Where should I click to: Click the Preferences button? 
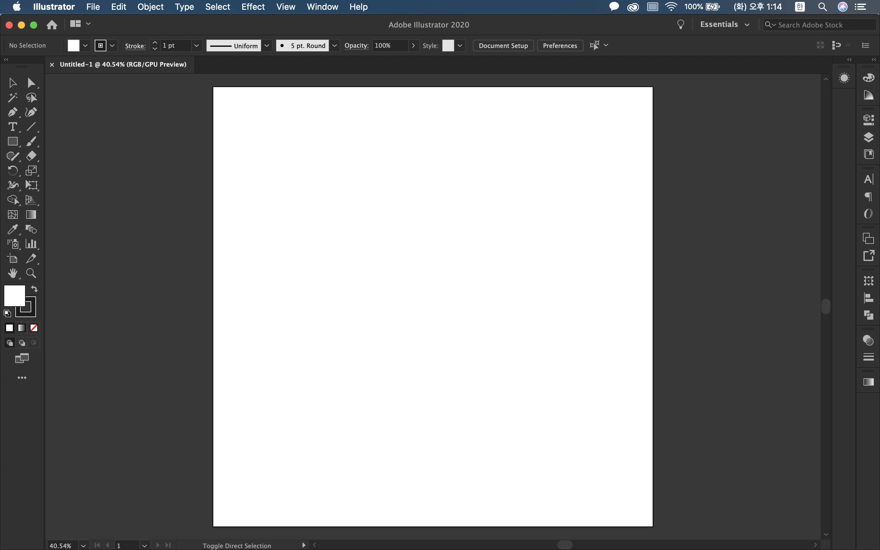point(560,46)
